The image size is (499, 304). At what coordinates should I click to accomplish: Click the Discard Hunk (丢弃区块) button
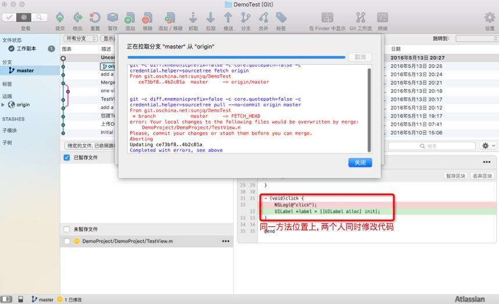click(x=483, y=176)
